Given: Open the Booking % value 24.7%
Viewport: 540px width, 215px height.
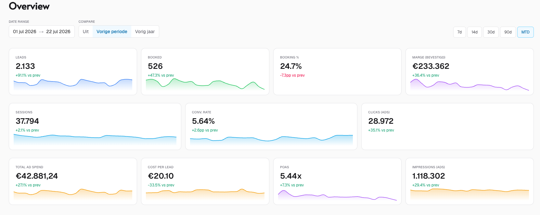Looking at the screenshot, I should coord(291,66).
